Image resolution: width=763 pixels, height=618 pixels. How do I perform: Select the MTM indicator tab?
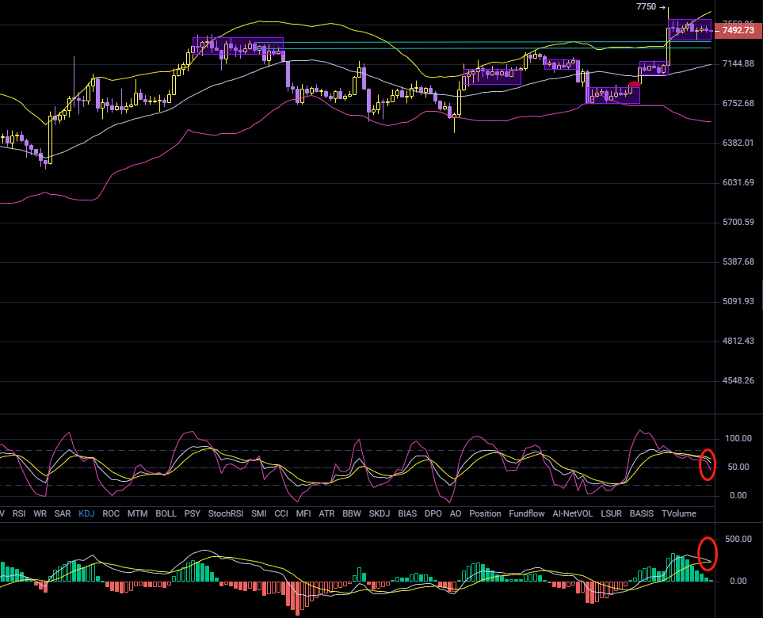coord(137,513)
